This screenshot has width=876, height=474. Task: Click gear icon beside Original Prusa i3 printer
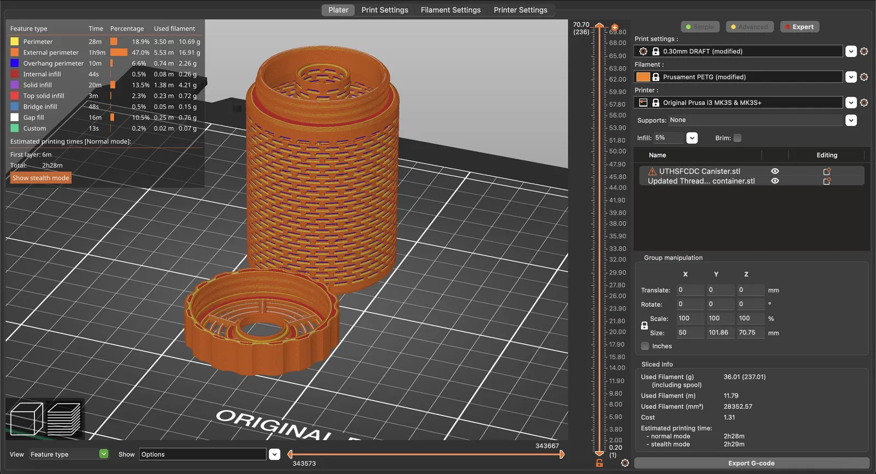[864, 103]
